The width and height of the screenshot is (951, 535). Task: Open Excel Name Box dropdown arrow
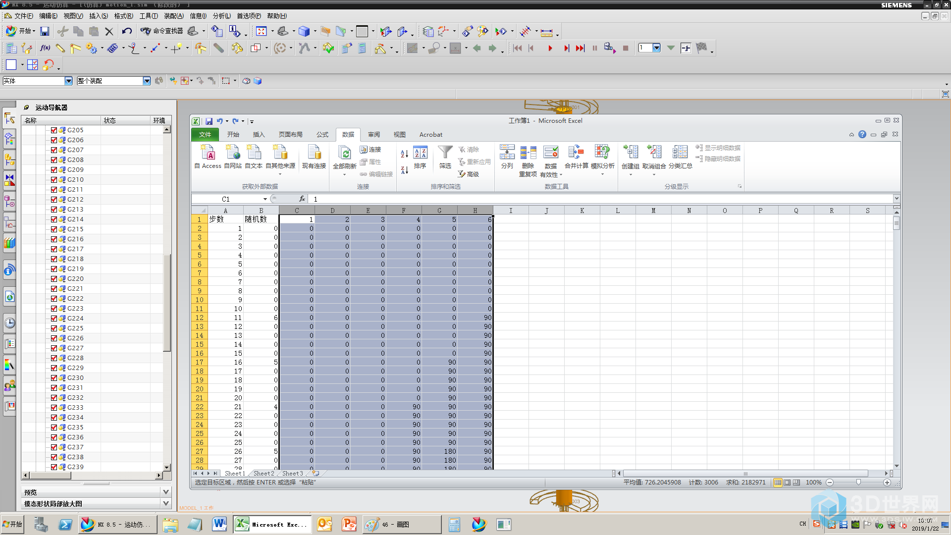(265, 199)
